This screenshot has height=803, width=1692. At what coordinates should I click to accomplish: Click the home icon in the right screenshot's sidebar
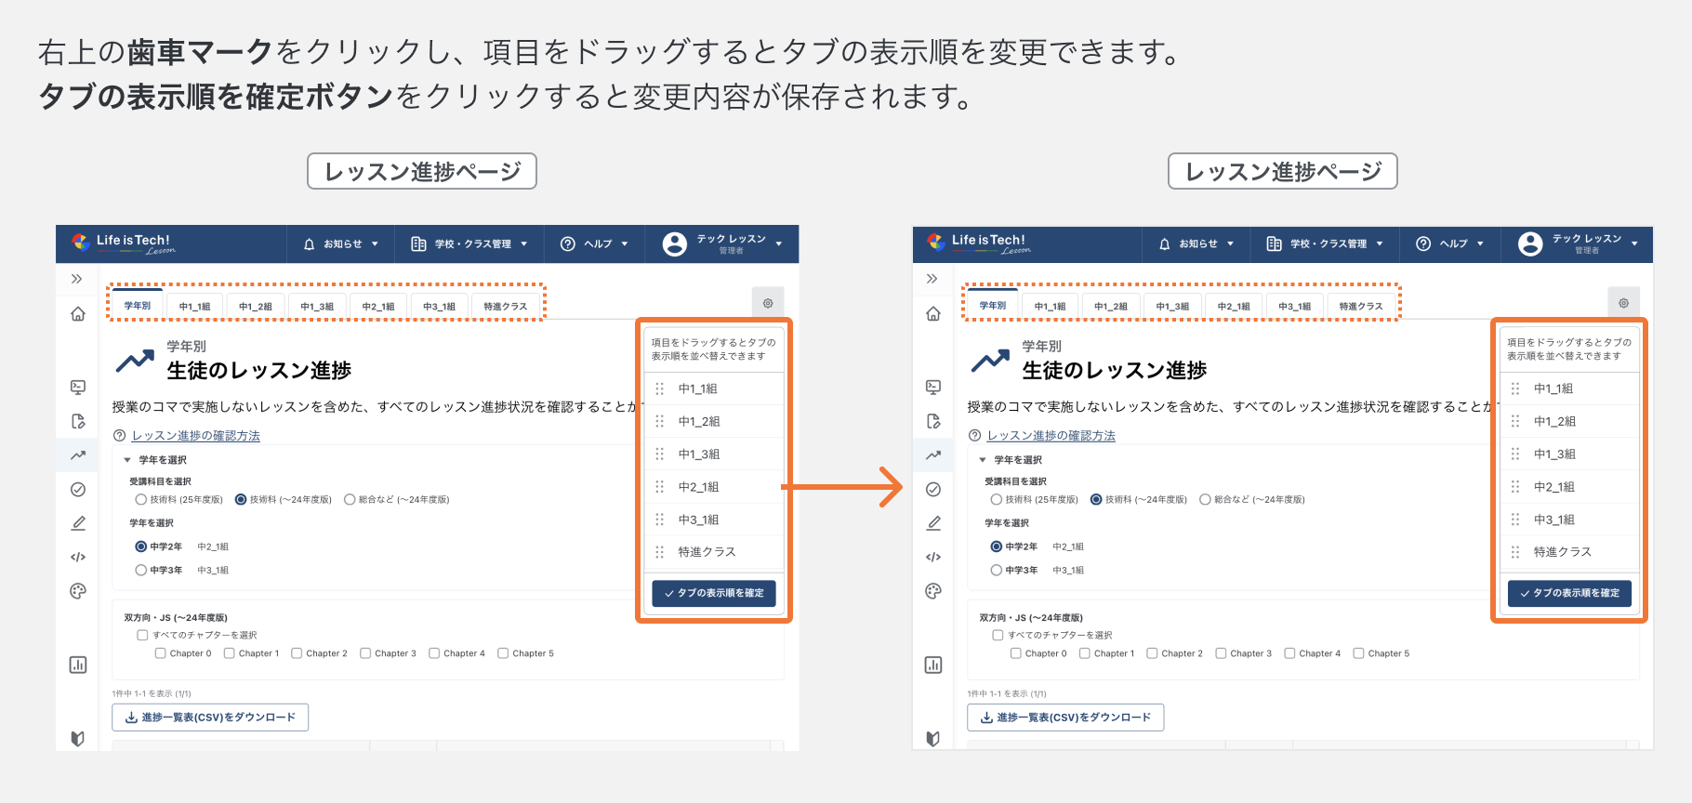933,314
